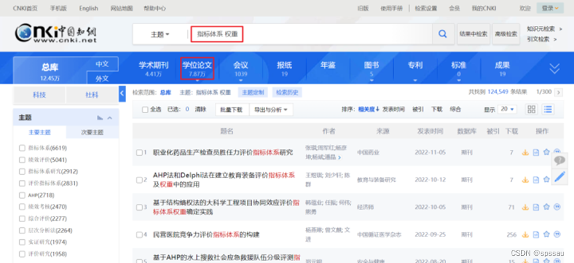Open the 导出与分析 dropdown
Viewport: 574px width, 263px height.
point(271,109)
